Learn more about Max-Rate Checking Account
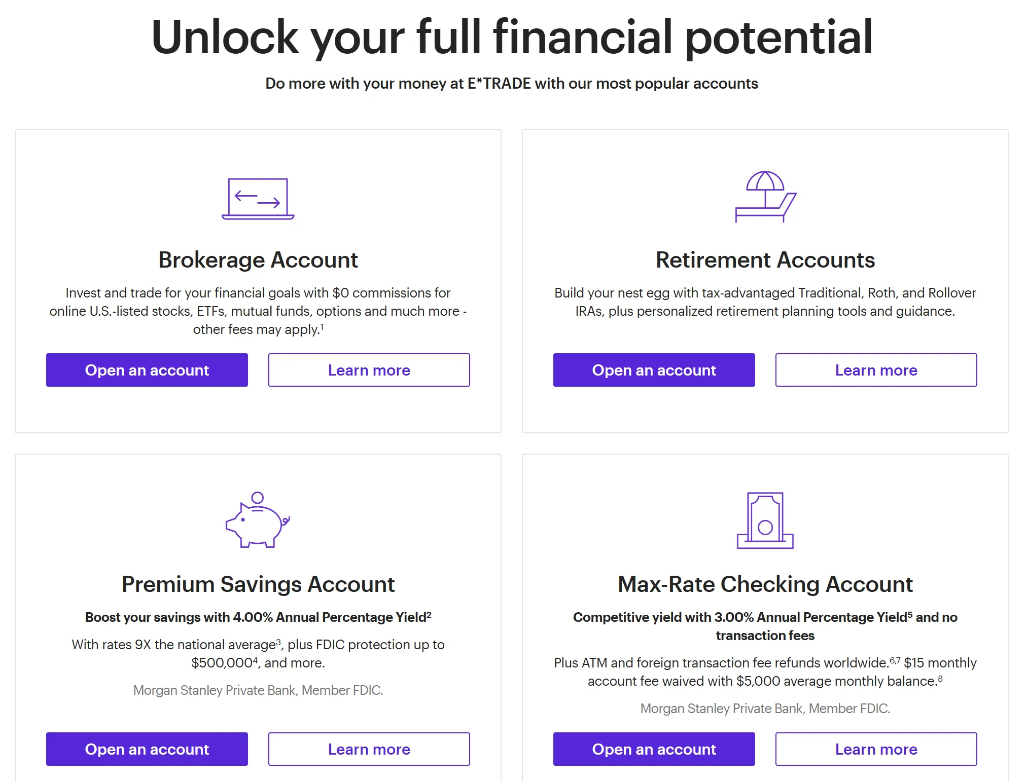 click(x=876, y=749)
